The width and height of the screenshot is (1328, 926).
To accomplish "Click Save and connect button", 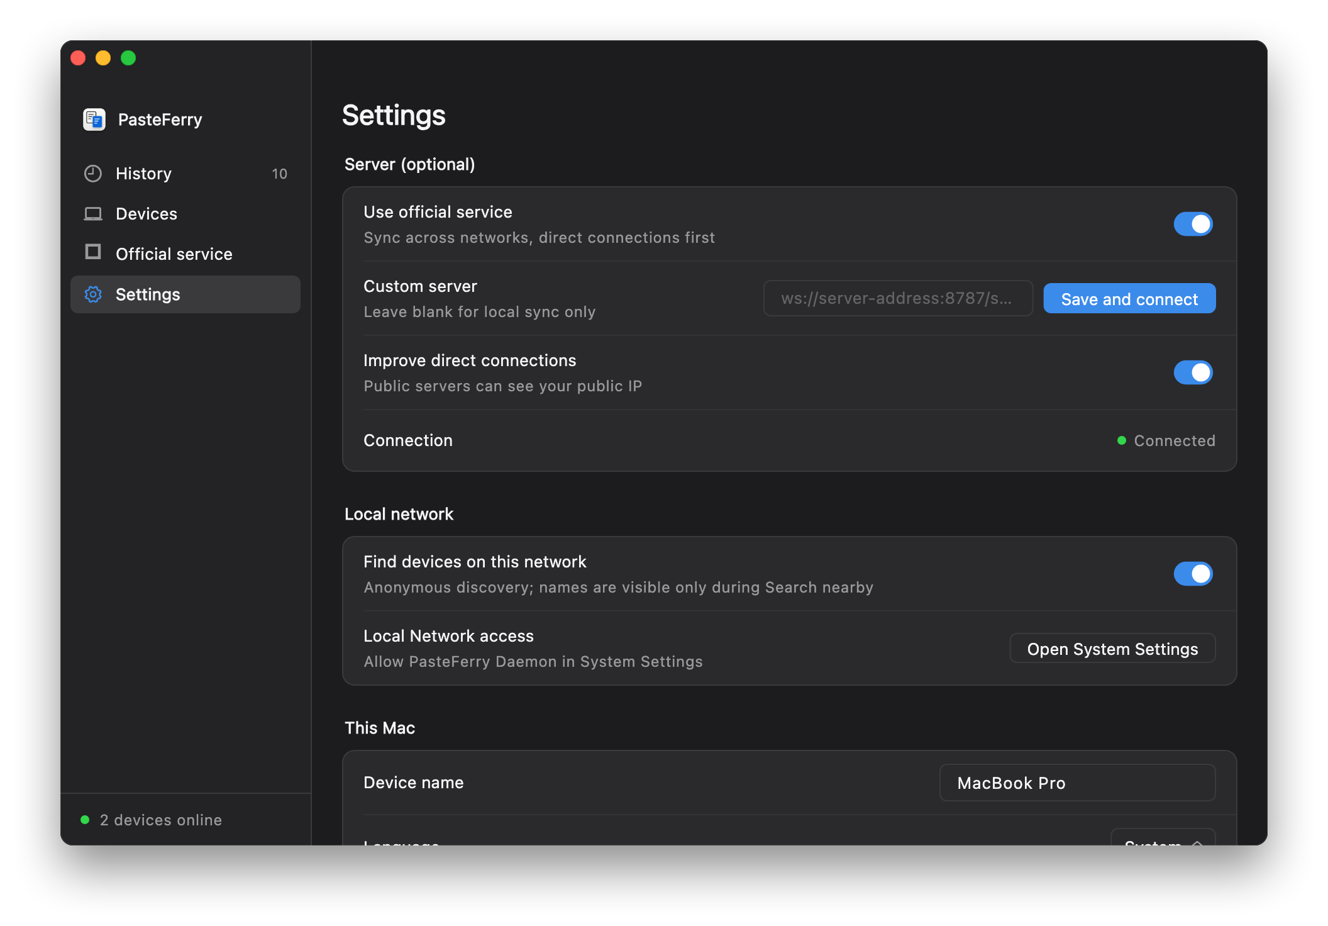I will 1129,299.
